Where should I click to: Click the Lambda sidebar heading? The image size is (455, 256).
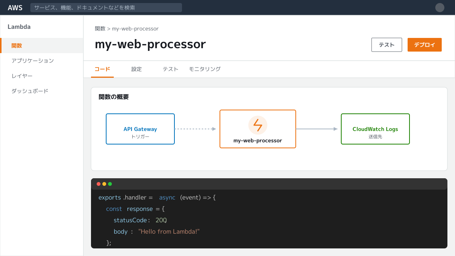point(19,27)
